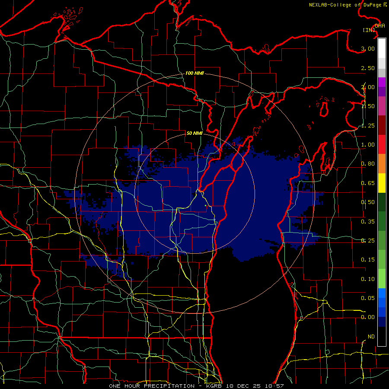Click the [IN] units label
389x389 pixels.
[369, 30]
